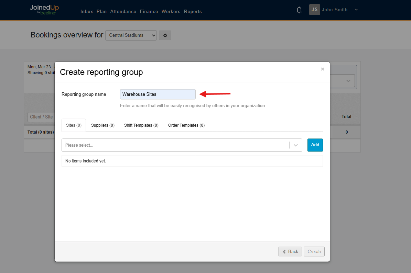The width and height of the screenshot is (411, 273).
Task: Open the Shift Templates tab
Action: tap(141, 125)
